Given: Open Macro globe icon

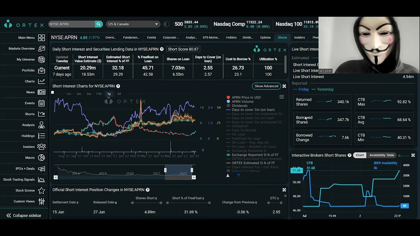Looking at the screenshot, I should (x=41, y=158).
